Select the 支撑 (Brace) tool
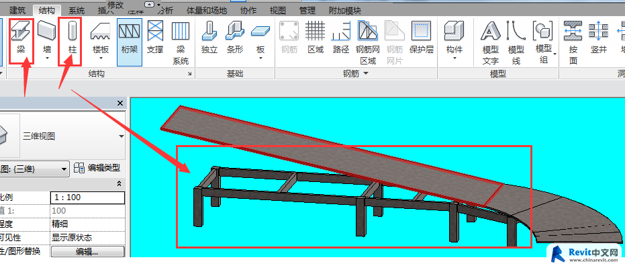The image size is (625, 268). click(x=155, y=38)
